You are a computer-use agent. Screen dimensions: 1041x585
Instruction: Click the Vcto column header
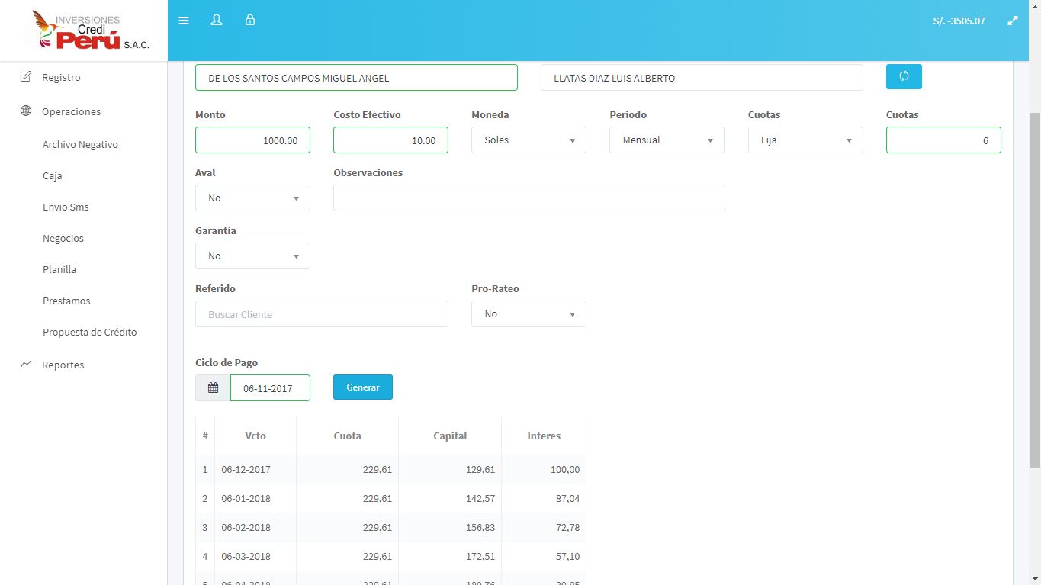[255, 436]
